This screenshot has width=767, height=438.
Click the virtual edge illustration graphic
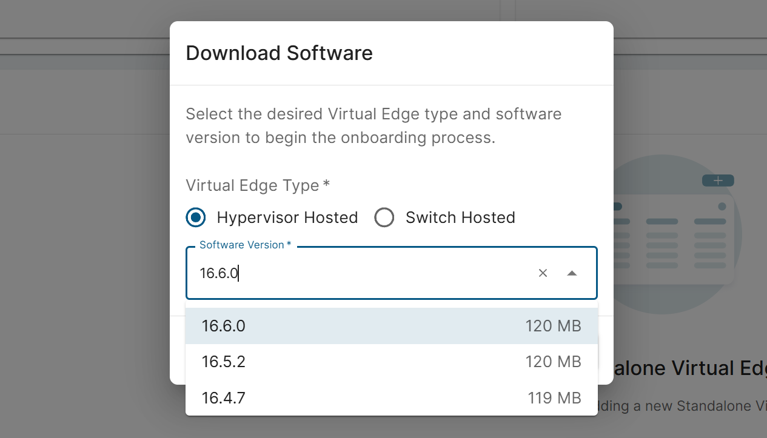click(x=673, y=242)
